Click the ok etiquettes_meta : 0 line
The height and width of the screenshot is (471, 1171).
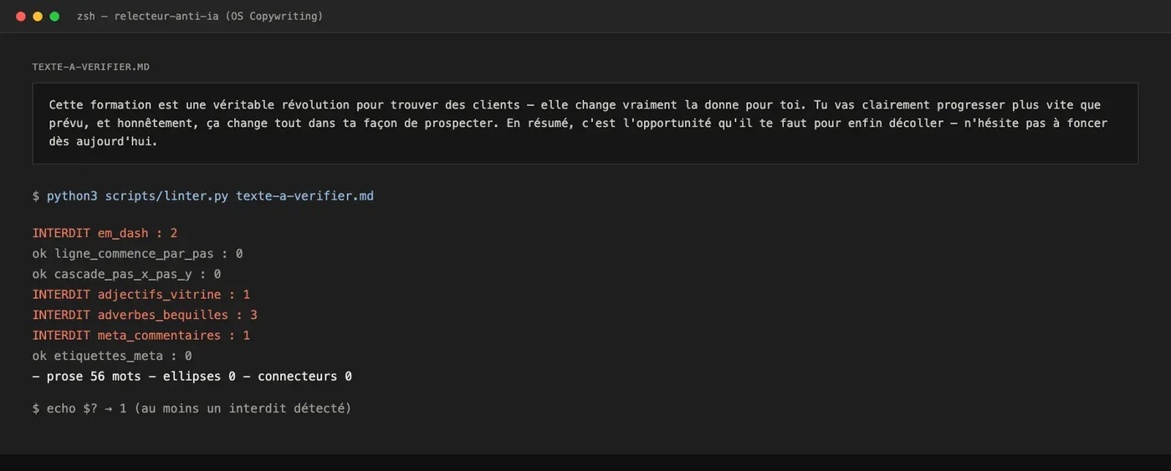(112, 356)
